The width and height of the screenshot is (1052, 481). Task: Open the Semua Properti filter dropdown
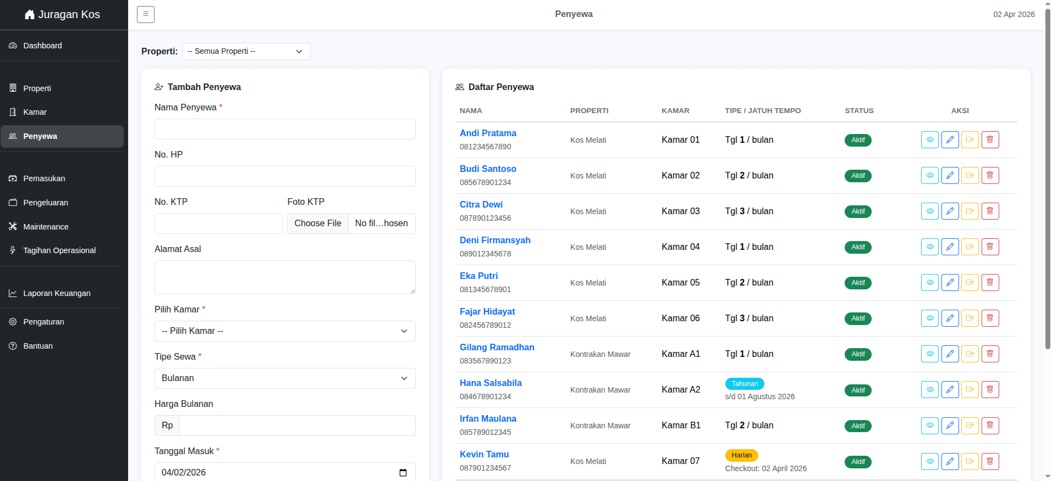(x=246, y=51)
